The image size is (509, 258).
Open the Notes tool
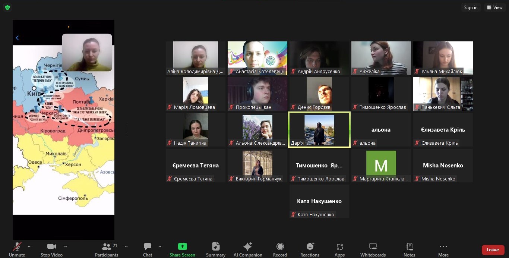409,249
